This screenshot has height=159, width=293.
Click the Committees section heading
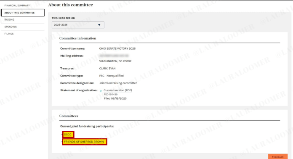(x=69, y=116)
